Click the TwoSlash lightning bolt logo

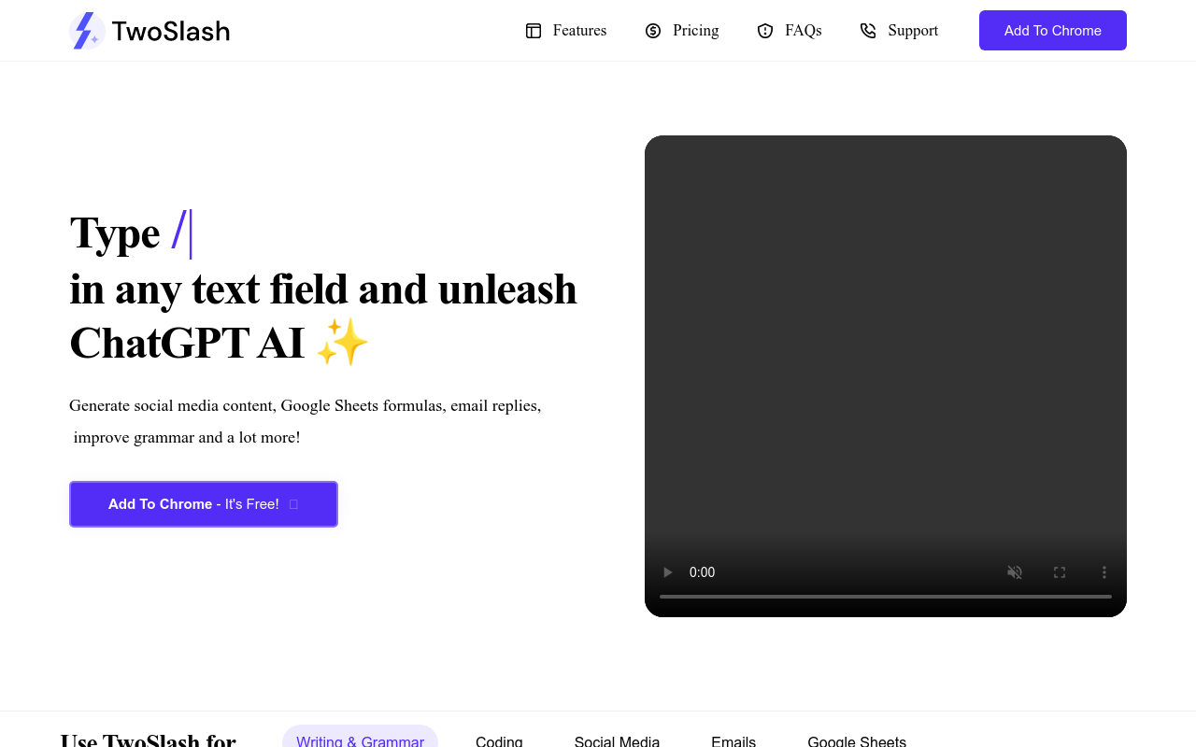pos(87,31)
